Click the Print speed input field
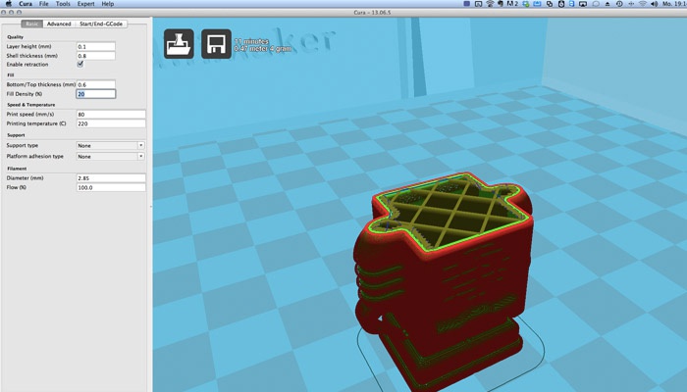687x392 pixels. (x=111, y=115)
